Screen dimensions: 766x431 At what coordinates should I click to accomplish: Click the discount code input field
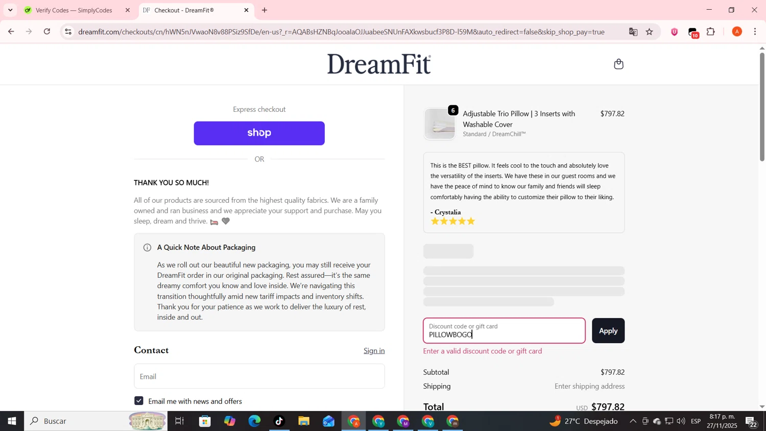point(504,330)
